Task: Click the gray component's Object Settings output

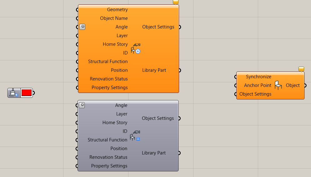Action: pyautogui.click(x=158, y=118)
